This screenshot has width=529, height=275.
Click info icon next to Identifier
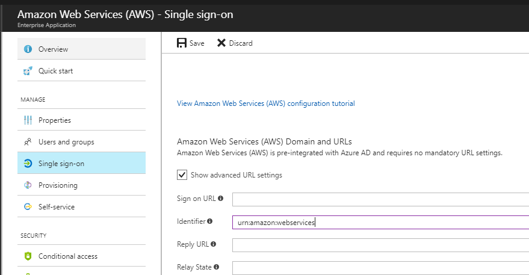click(210, 221)
